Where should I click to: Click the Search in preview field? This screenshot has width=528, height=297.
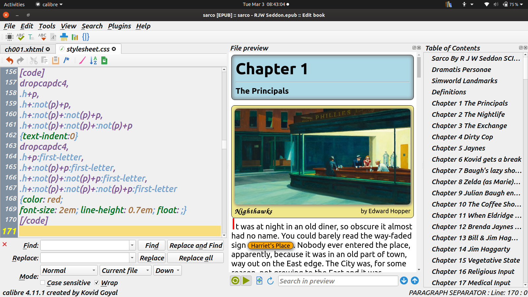tap(338, 281)
